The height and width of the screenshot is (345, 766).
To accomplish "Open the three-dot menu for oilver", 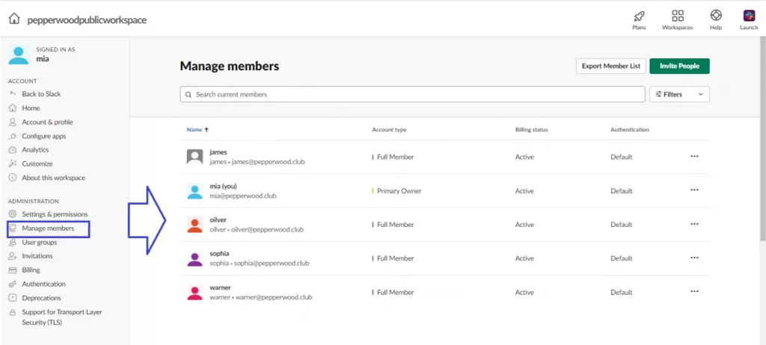I will (x=694, y=223).
